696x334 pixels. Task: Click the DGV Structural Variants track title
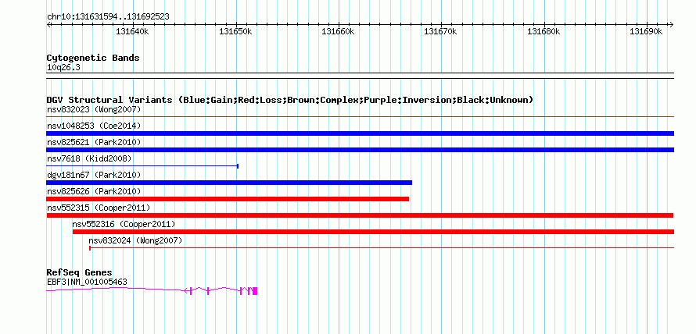290,100
